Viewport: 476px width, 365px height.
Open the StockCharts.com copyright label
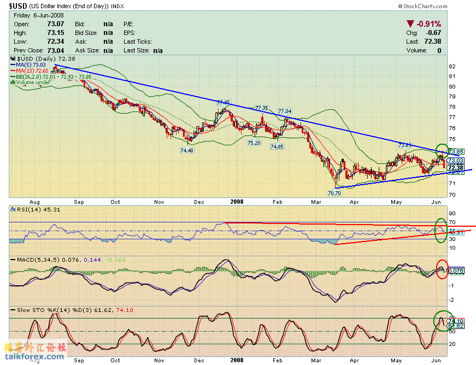pyautogui.click(x=422, y=6)
